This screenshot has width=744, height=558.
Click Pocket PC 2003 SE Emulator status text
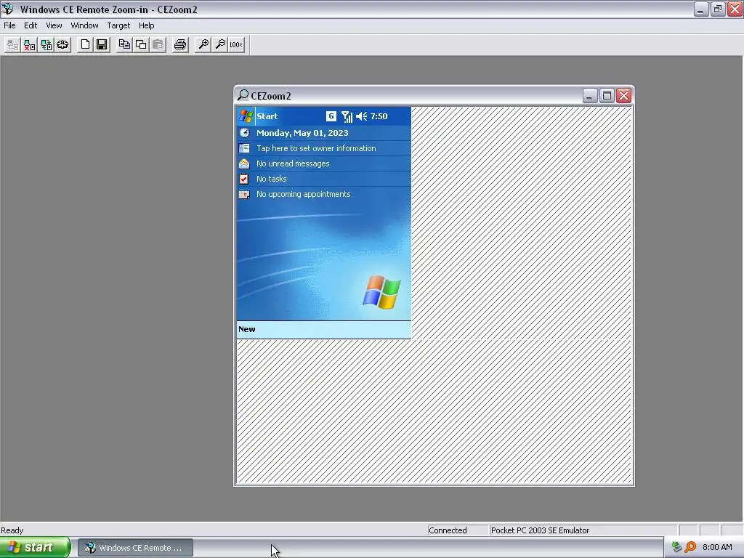pyautogui.click(x=540, y=530)
